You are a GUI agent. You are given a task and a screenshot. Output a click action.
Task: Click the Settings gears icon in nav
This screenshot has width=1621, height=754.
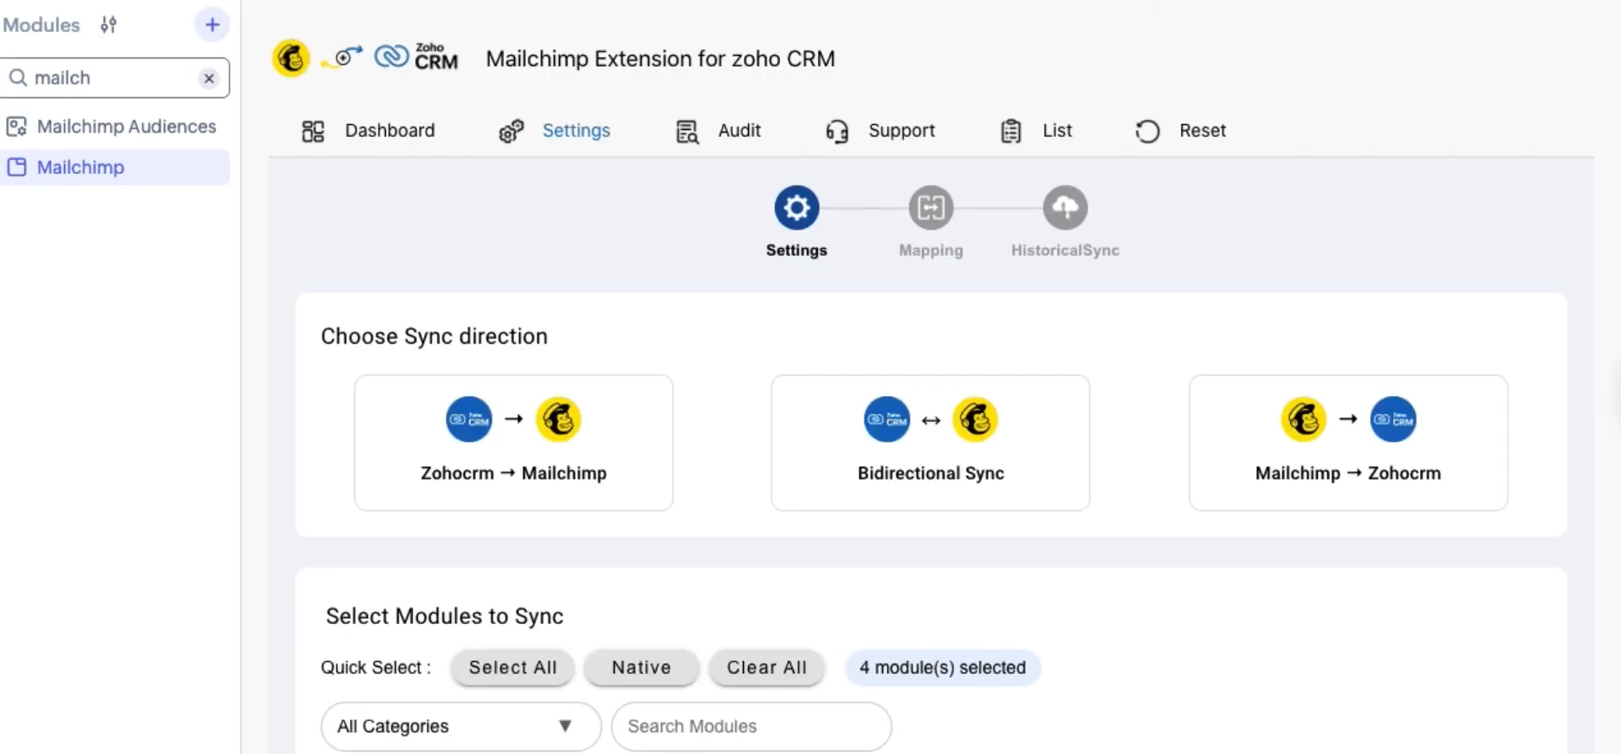click(x=511, y=131)
